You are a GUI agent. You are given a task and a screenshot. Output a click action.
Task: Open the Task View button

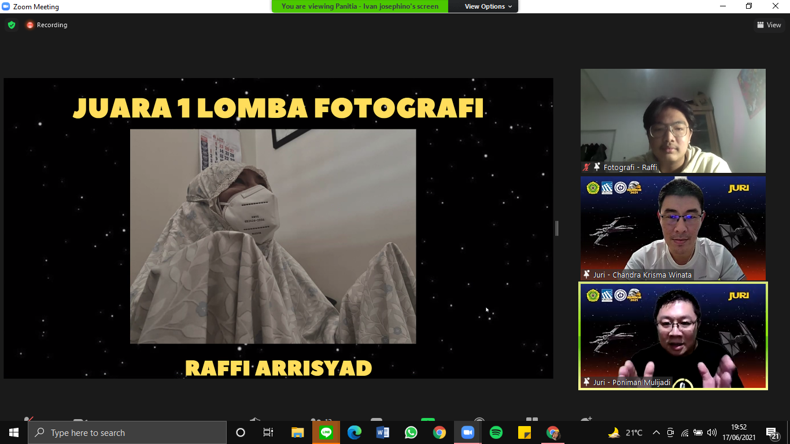click(268, 432)
